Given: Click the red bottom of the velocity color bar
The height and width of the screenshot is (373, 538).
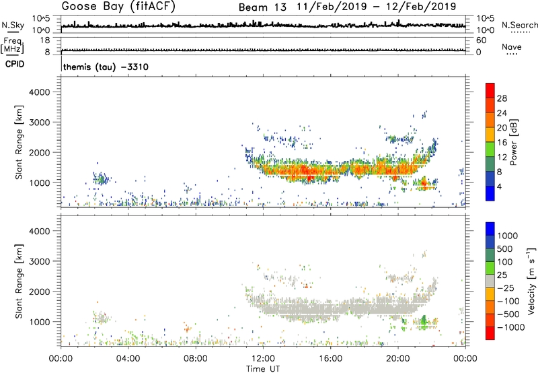Looking at the screenshot, I should click(x=490, y=333).
